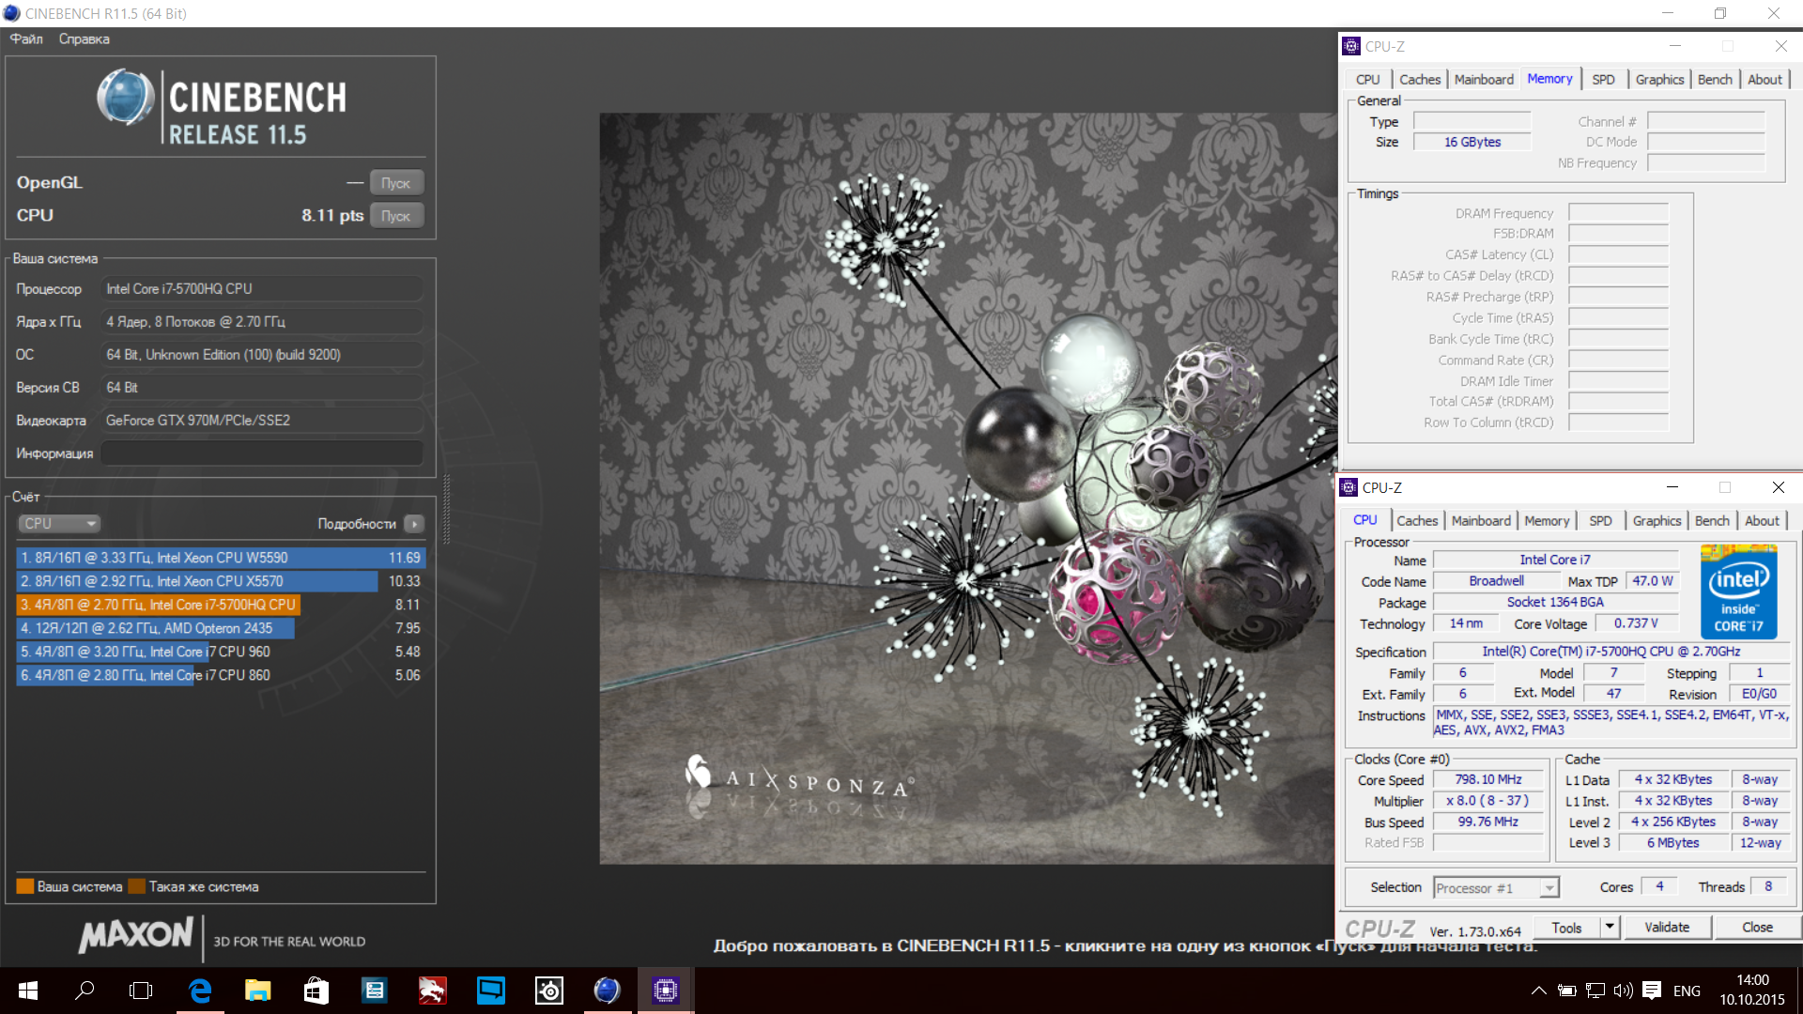The height and width of the screenshot is (1014, 1803).
Task: Open taskbar search magnifier
Action: coord(85,991)
